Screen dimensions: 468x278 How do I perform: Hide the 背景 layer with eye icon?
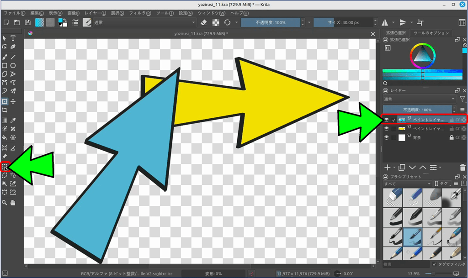click(x=387, y=137)
